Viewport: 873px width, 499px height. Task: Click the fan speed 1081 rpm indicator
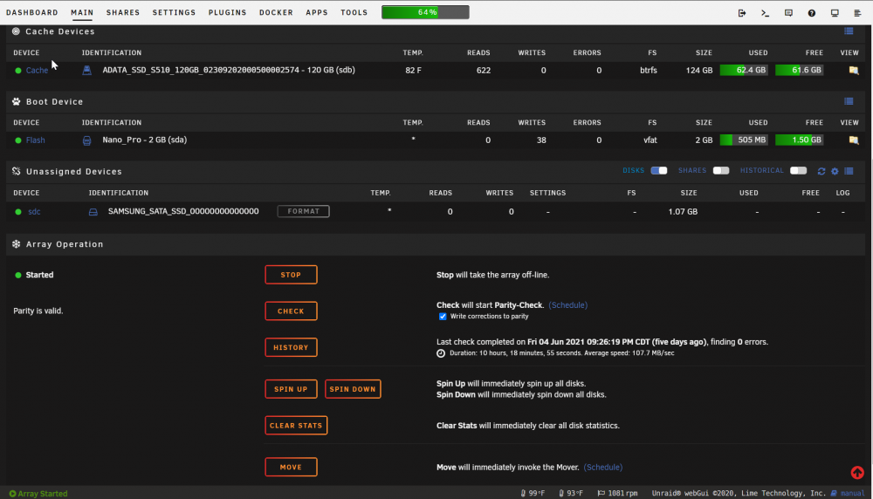617,493
